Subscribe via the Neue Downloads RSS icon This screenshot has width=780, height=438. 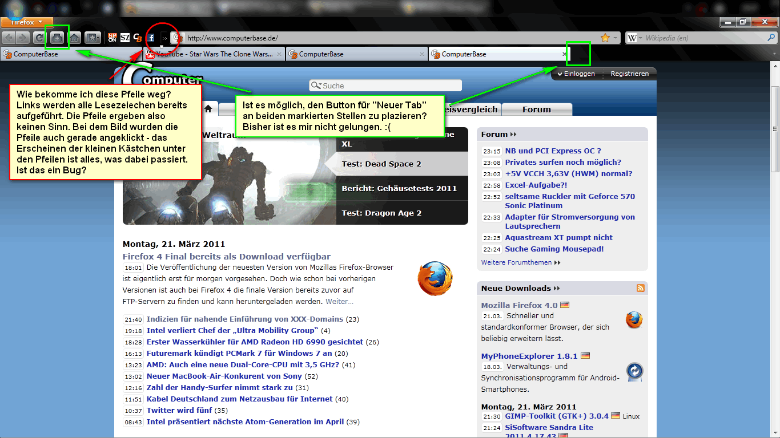(x=641, y=288)
